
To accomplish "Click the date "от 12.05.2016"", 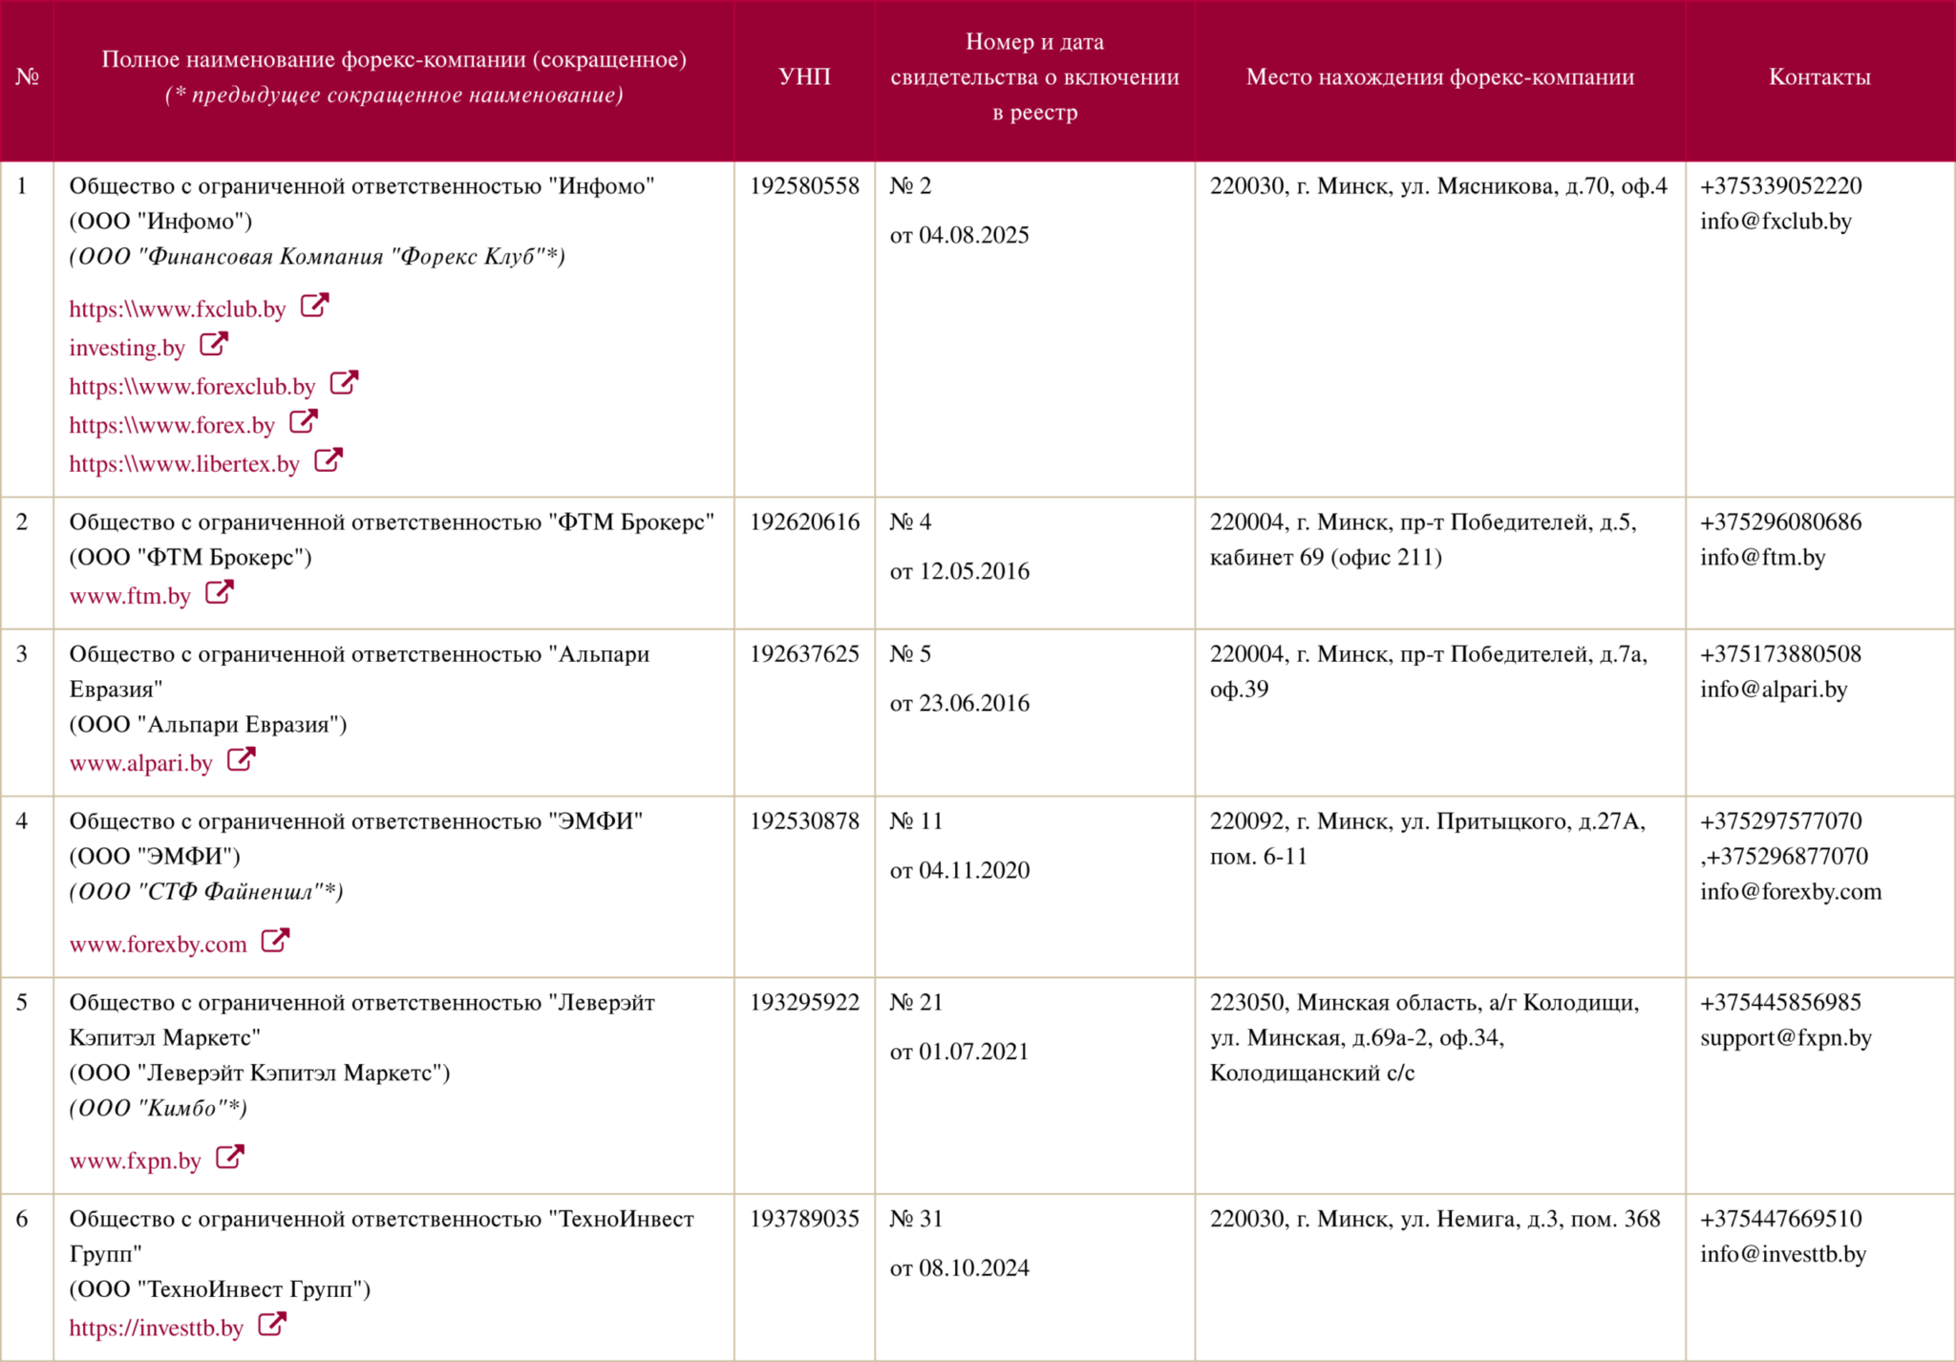I will pos(959,572).
